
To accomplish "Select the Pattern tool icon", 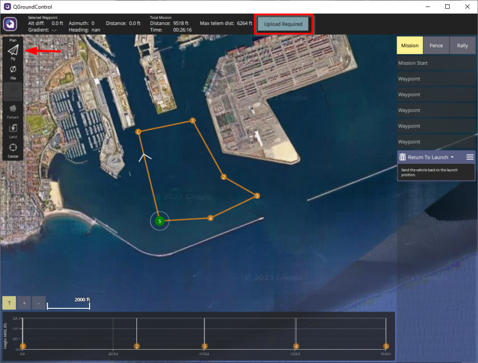I will (13, 109).
